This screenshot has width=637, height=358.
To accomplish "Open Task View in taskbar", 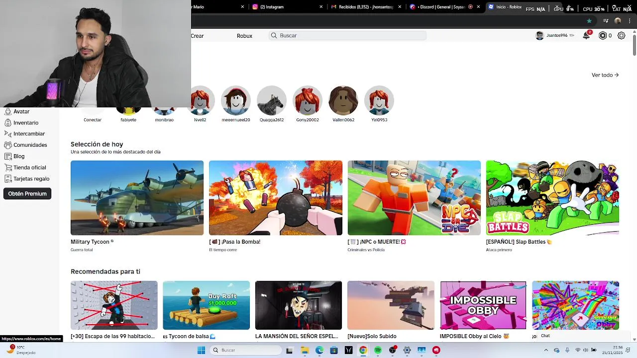I will click(290, 350).
